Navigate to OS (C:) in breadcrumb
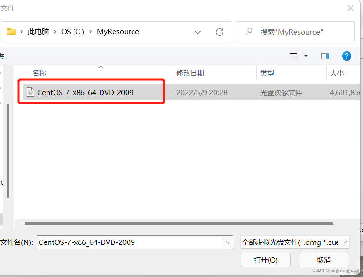This screenshot has height=277, width=363. click(73, 32)
